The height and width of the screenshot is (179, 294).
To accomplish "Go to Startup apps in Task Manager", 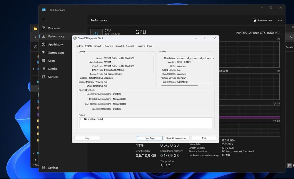I will tap(56, 53).
